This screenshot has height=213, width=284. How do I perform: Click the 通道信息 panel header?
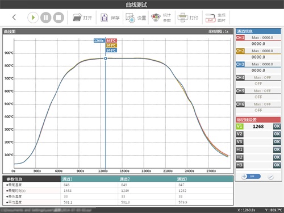click(x=258, y=31)
